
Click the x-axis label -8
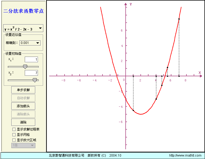pyautogui.click(x=63, y=80)
